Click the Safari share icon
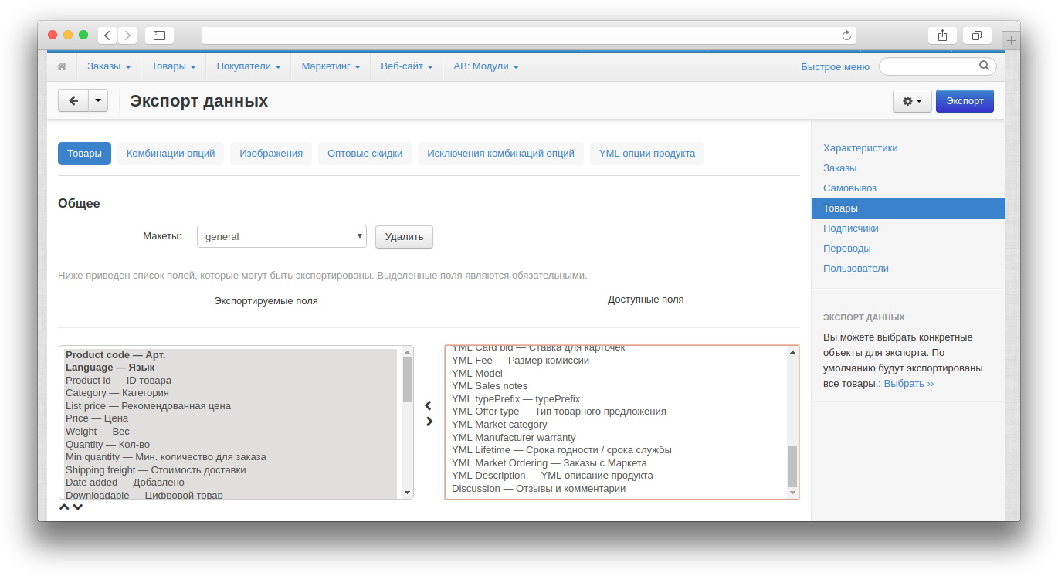The image size is (1058, 576). pos(941,35)
